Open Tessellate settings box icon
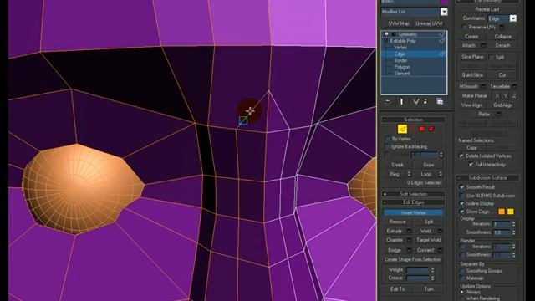535x301 pixels. click(x=515, y=86)
